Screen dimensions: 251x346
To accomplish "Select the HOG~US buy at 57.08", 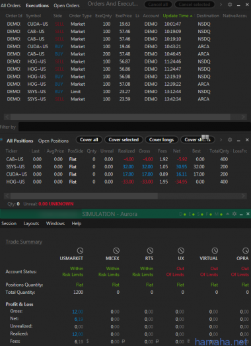I will point(126,84).
